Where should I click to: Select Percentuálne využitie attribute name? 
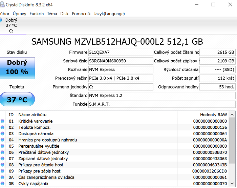point(39,146)
